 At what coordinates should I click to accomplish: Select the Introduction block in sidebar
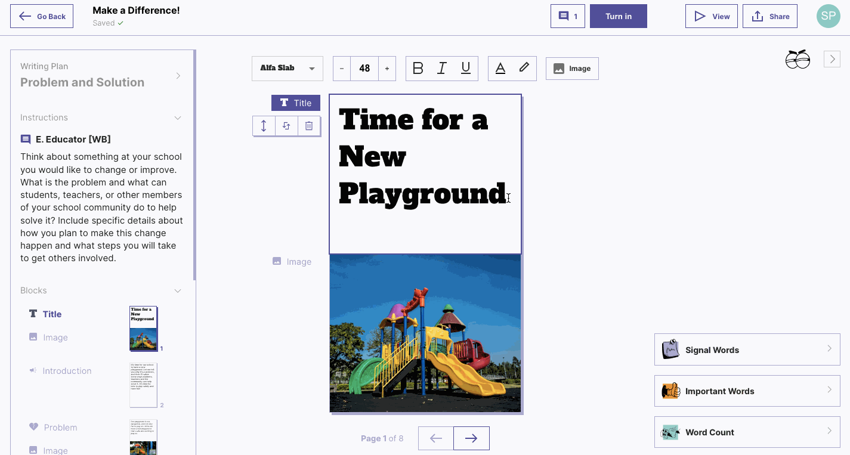click(67, 371)
